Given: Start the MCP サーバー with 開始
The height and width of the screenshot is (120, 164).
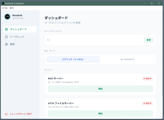Looking at the screenshot, I should tap(100, 89).
